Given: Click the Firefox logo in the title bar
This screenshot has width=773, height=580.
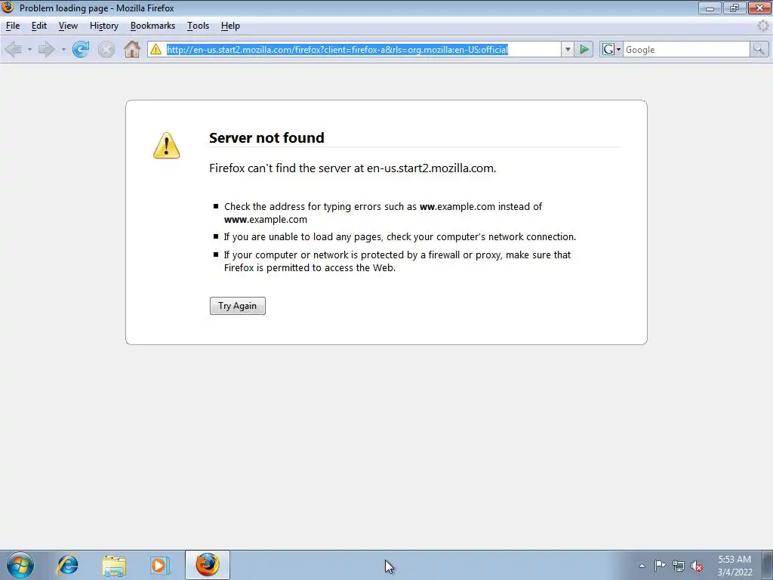Looking at the screenshot, I should 8,8.
